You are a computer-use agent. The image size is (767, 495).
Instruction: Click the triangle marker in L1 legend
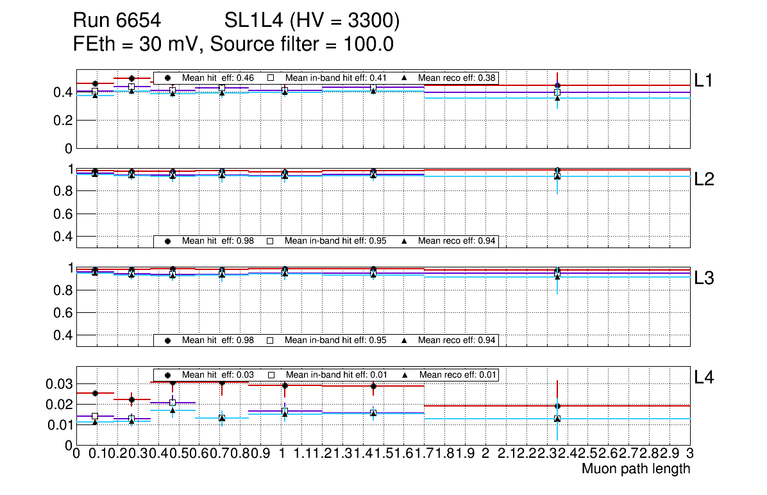click(x=404, y=78)
